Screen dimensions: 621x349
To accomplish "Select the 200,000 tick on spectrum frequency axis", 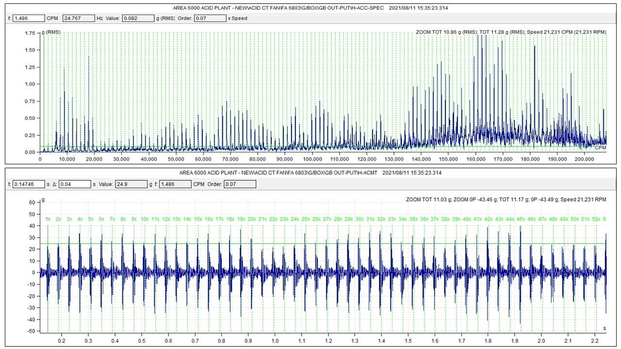I will pyautogui.click(x=585, y=159).
